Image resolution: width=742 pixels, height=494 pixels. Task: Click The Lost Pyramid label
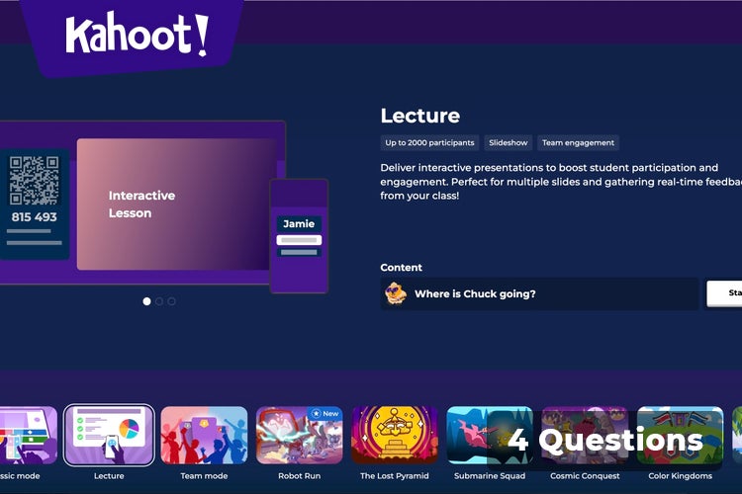pyautogui.click(x=394, y=476)
